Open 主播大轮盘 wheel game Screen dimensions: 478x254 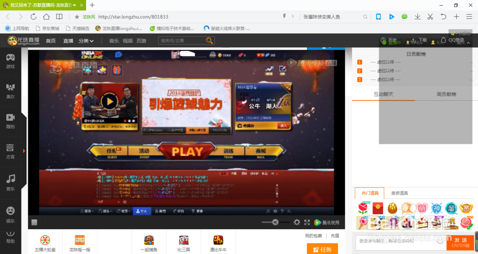click(45, 243)
